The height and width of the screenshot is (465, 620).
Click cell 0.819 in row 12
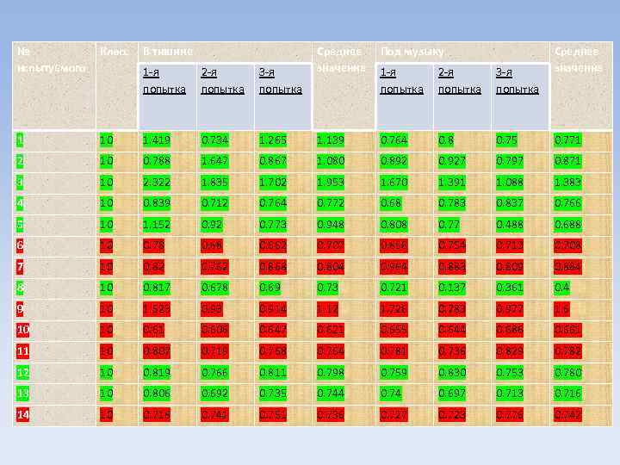pos(157,373)
